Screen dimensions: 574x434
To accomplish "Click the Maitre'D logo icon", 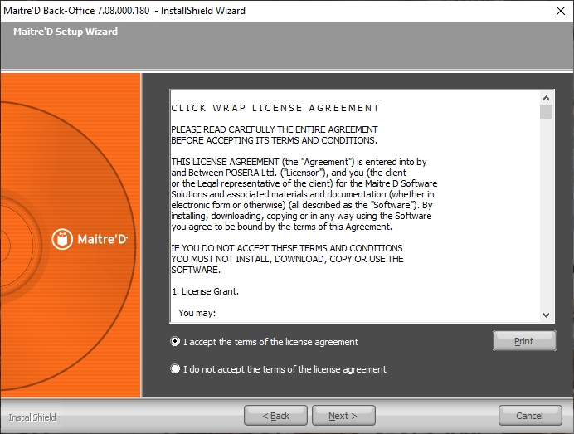I will (x=62, y=240).
